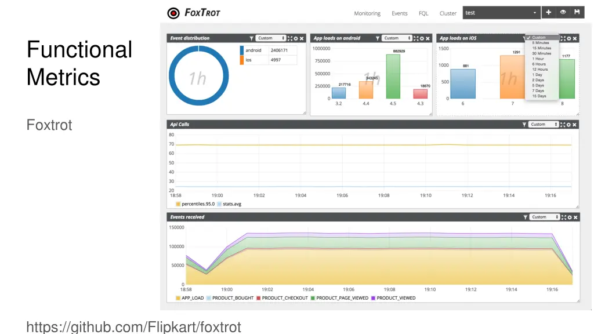Remove the App loads on iOS widget
Screen dimensions: 594x334
[575, 38]
